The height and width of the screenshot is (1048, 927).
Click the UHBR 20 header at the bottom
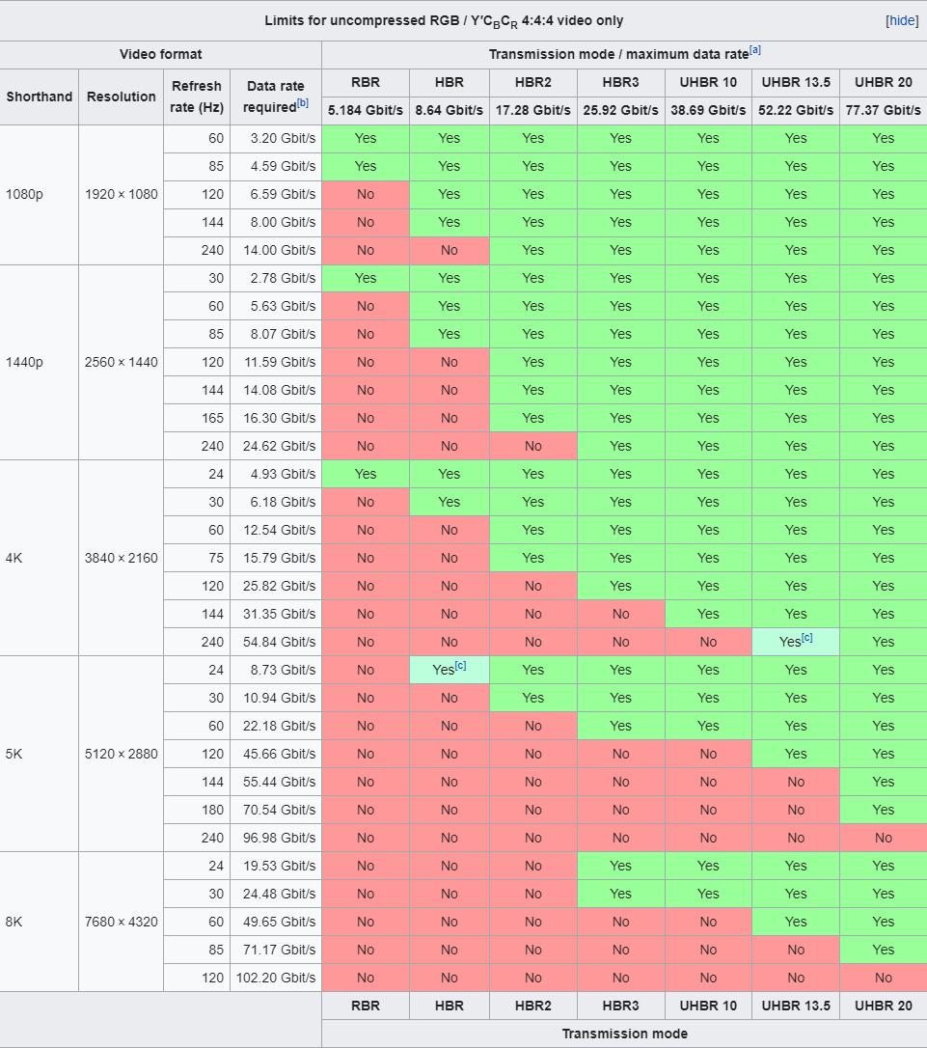883,1006
